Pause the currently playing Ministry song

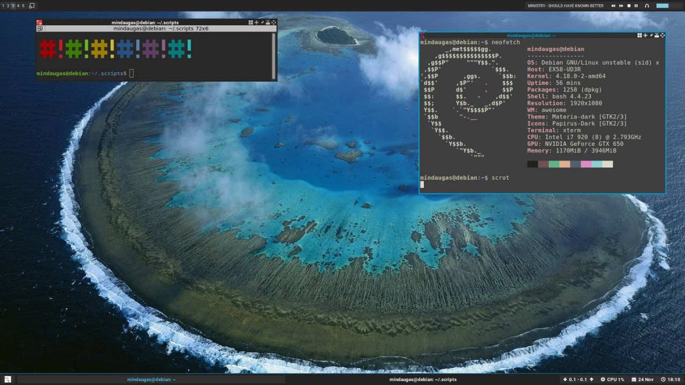pos(636,5)
